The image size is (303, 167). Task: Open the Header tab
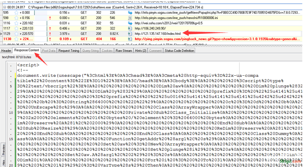click(6, 50)
